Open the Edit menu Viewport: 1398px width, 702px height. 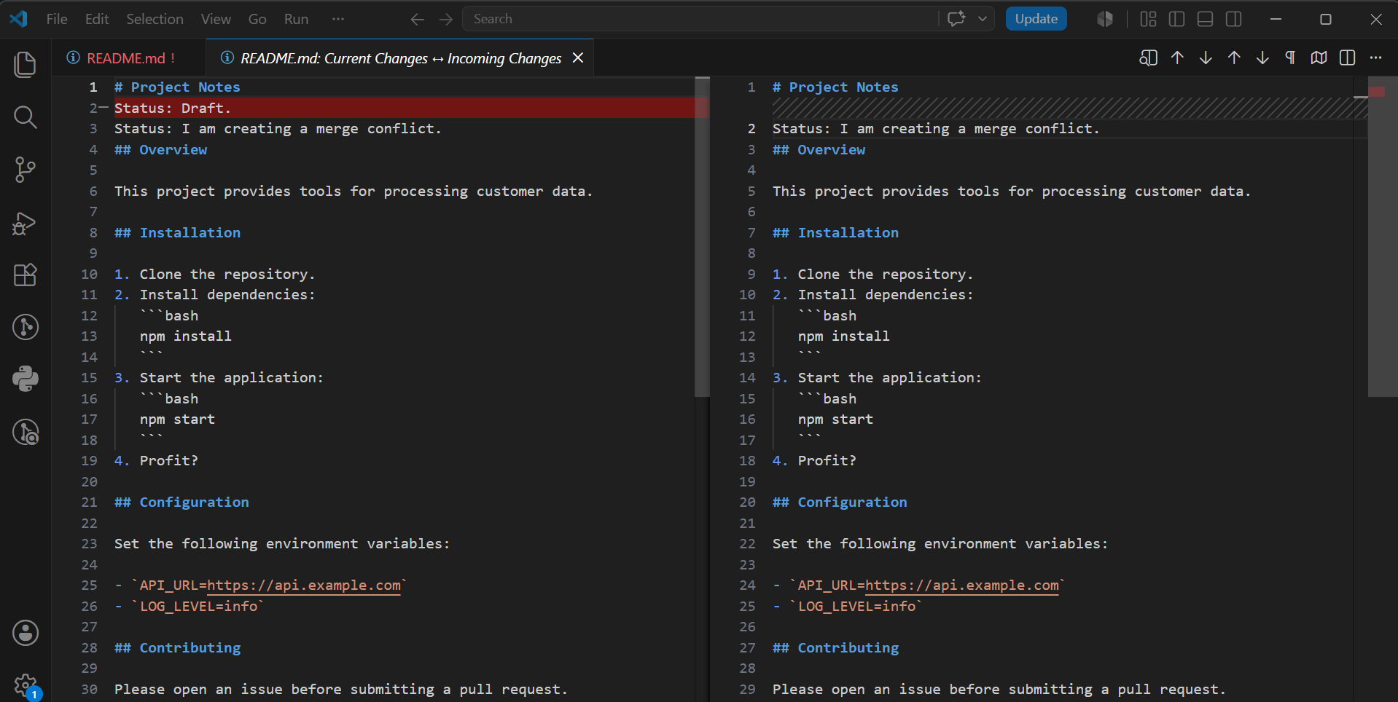(x=97, y=19)
